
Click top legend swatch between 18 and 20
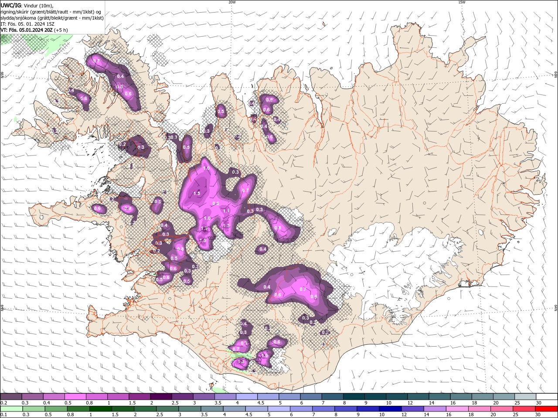483,397
